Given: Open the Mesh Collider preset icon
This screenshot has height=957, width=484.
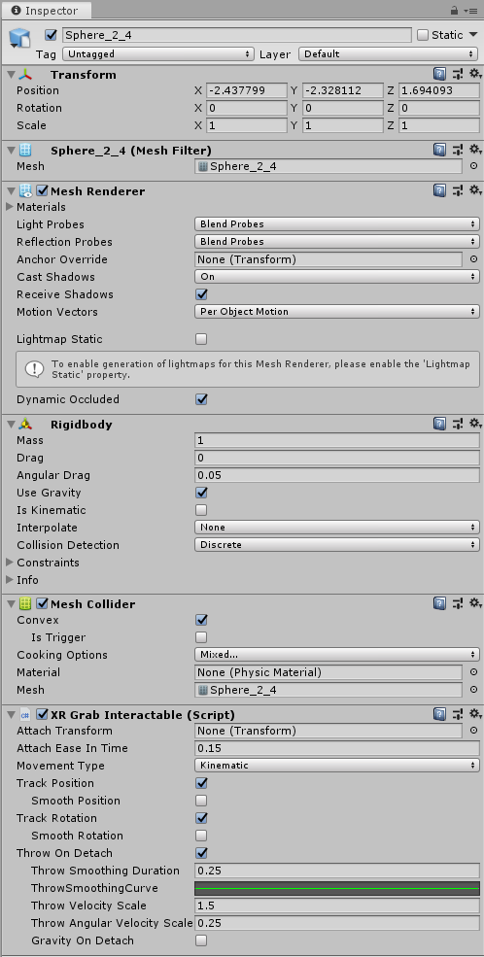Looking at the screenshot, I should pos(457,603).
